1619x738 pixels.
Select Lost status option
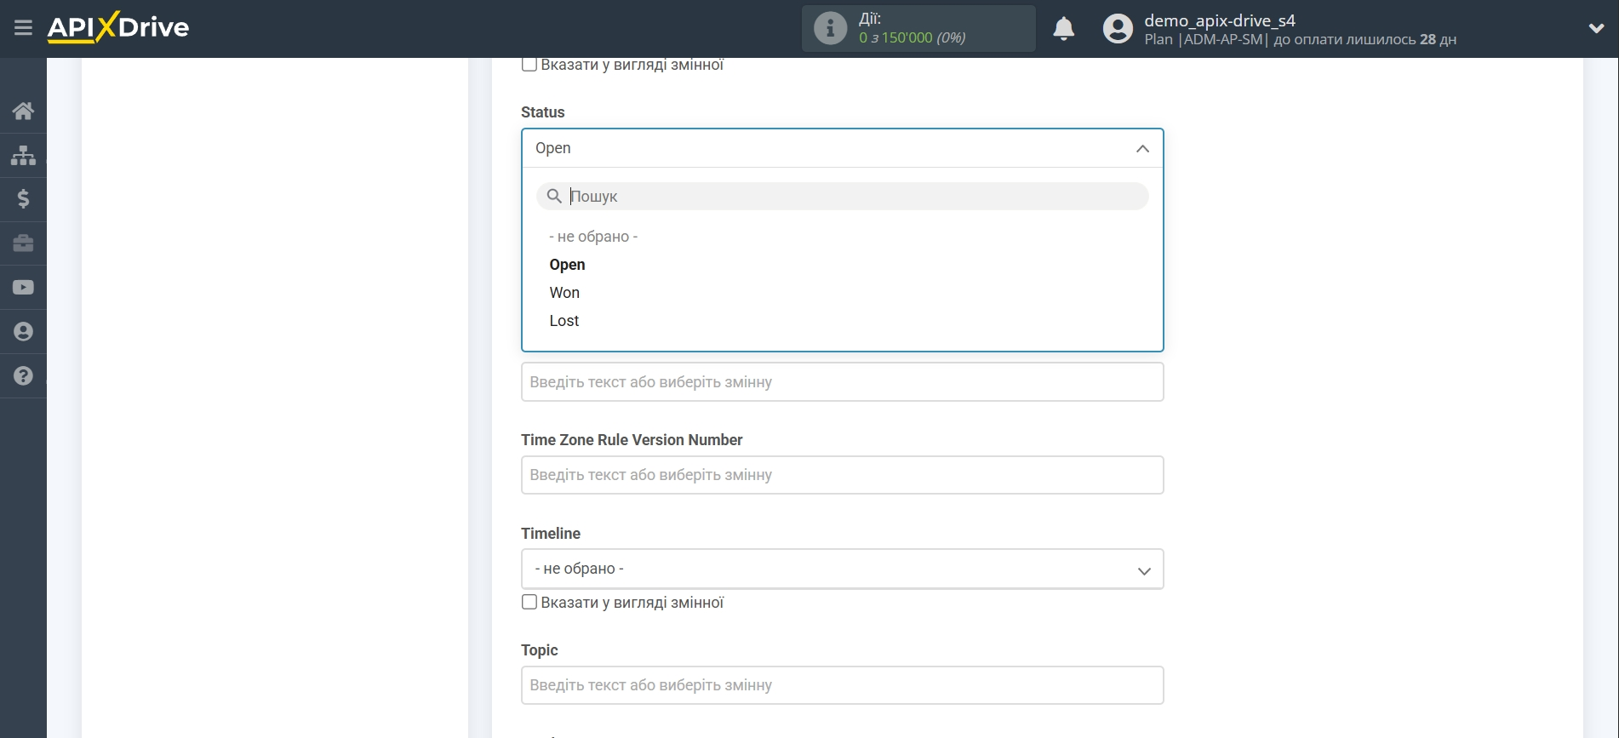[x=564, y=321]
